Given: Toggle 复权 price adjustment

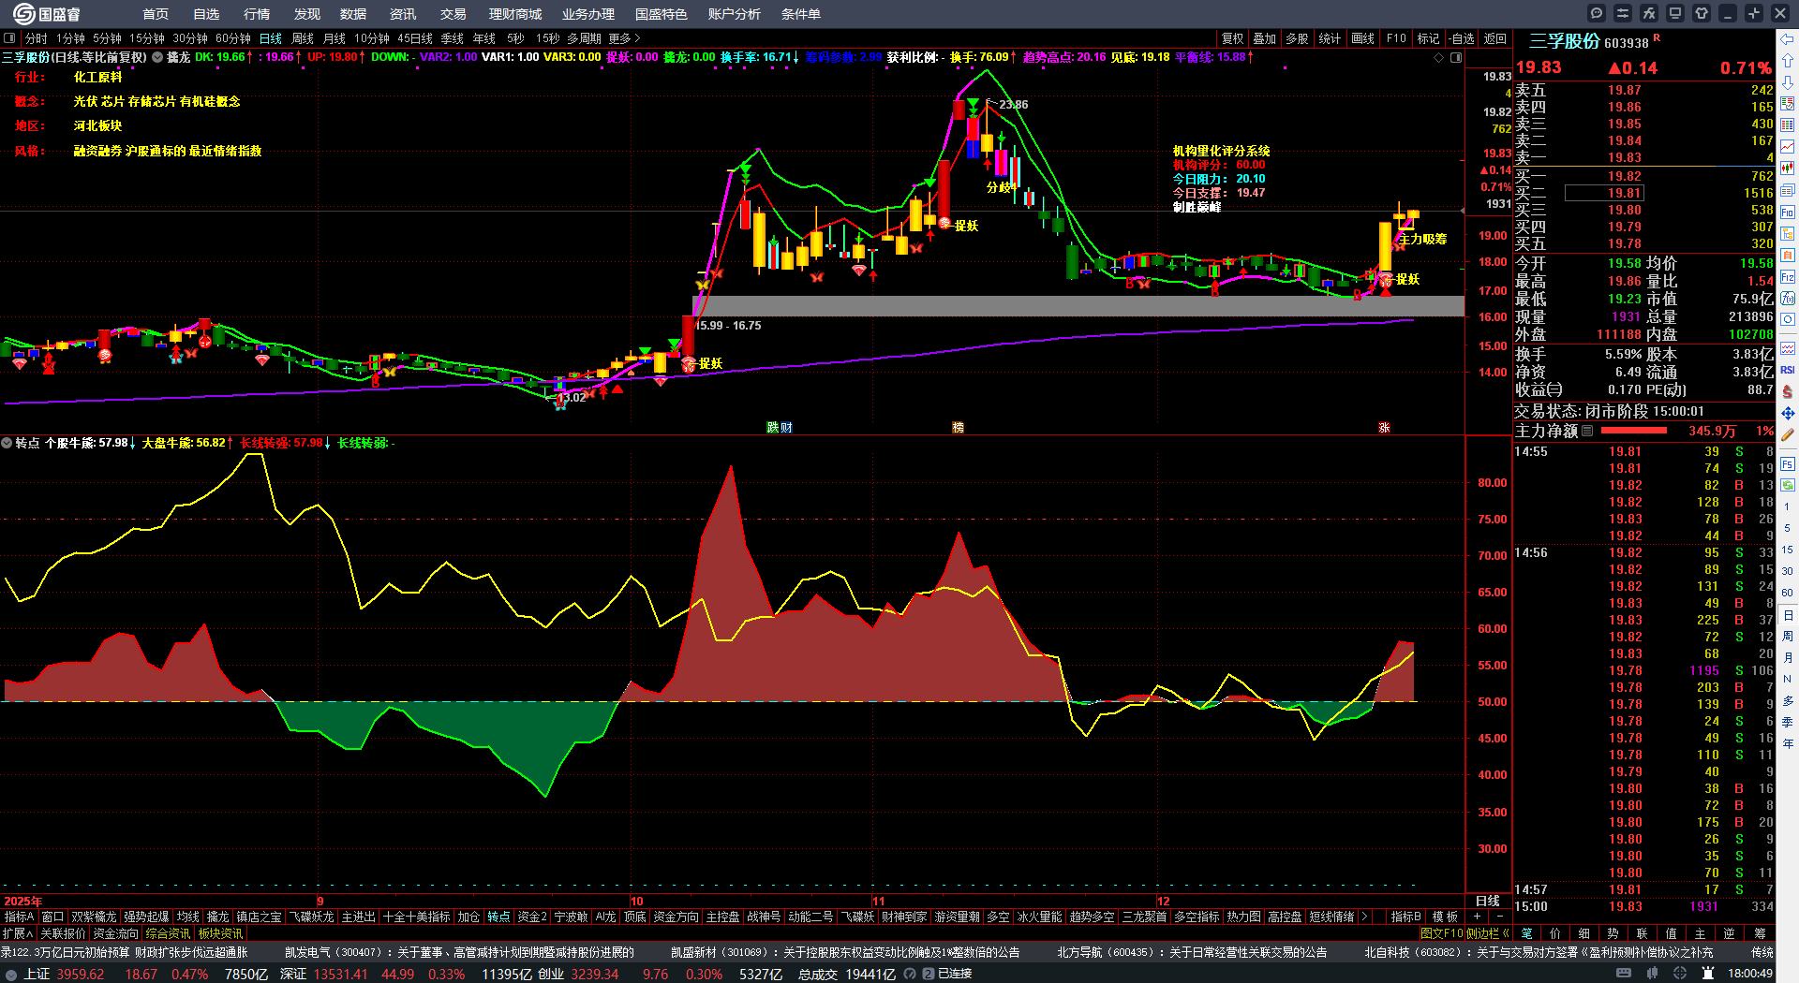Looking at the screenshot, I should 1232,38.
